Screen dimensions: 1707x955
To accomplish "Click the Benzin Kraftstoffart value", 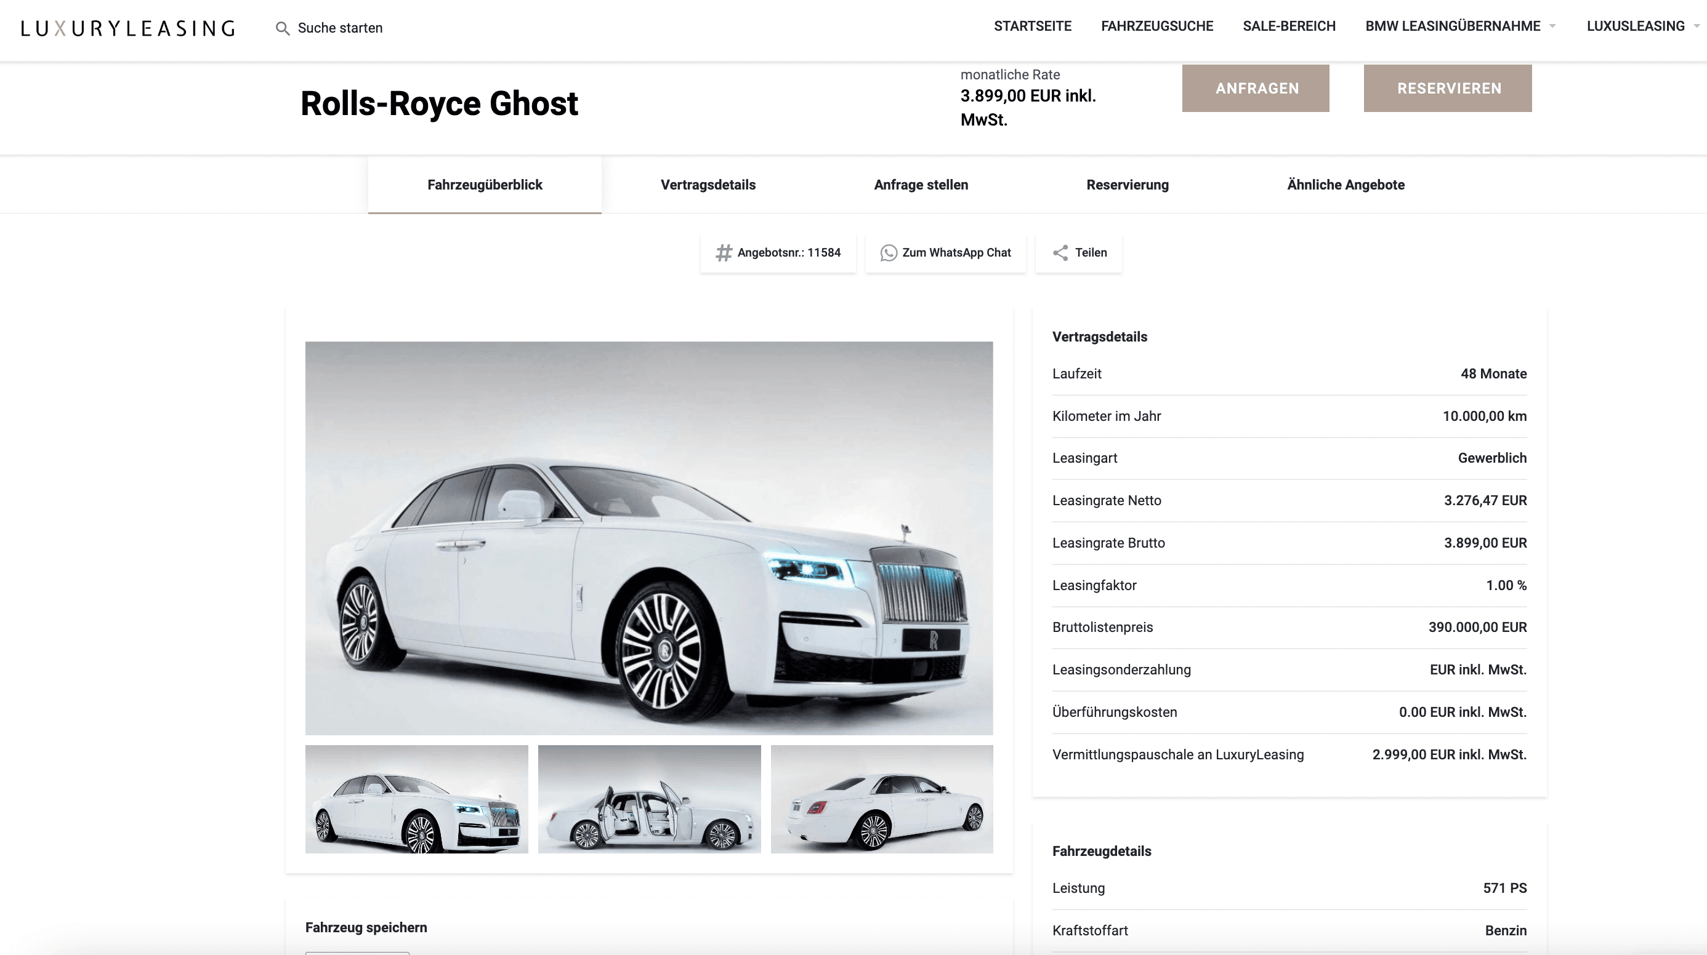I will pyautogui.click(x=1506, y=930).
